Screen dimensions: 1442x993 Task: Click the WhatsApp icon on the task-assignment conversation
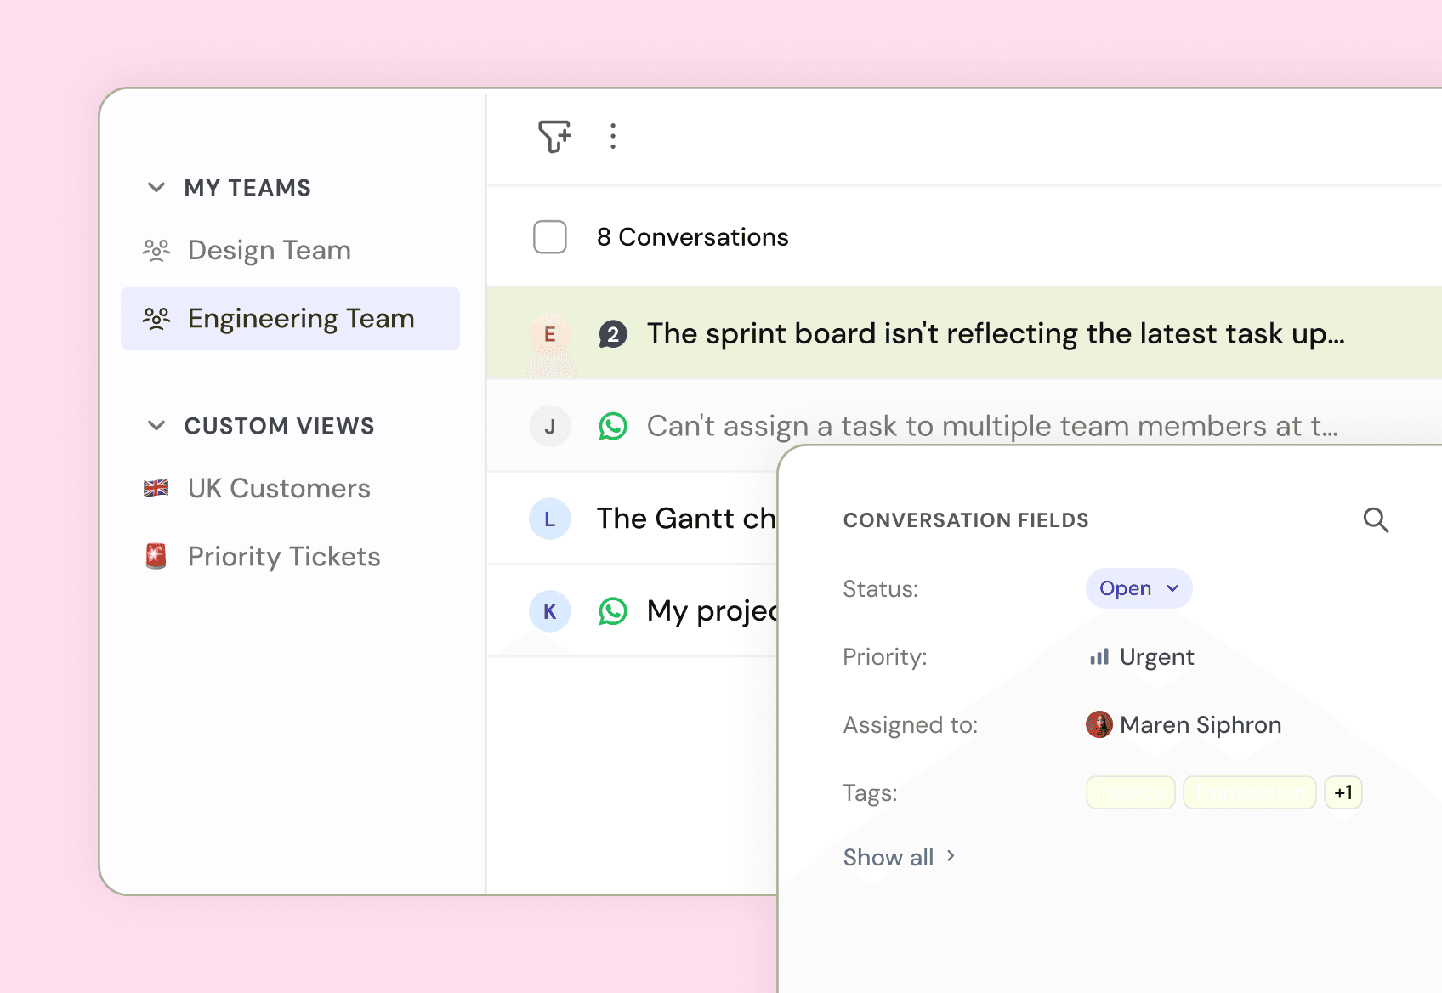[x=613, y=426]
